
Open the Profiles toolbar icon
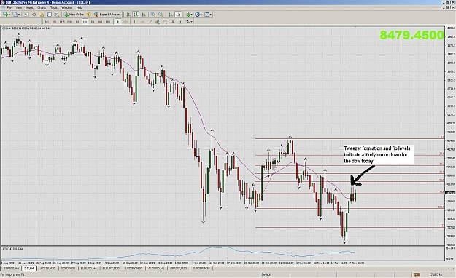15,15
